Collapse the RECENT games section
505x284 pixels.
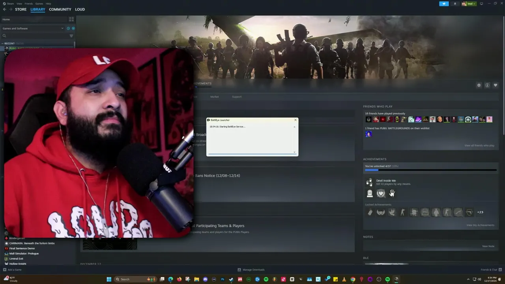coord(9,43)
